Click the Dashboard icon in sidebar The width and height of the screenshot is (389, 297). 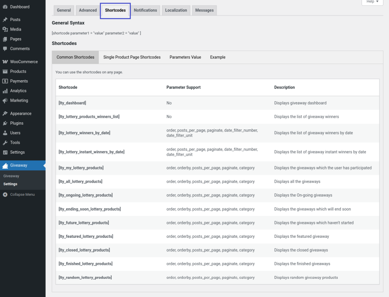[5, 7]
